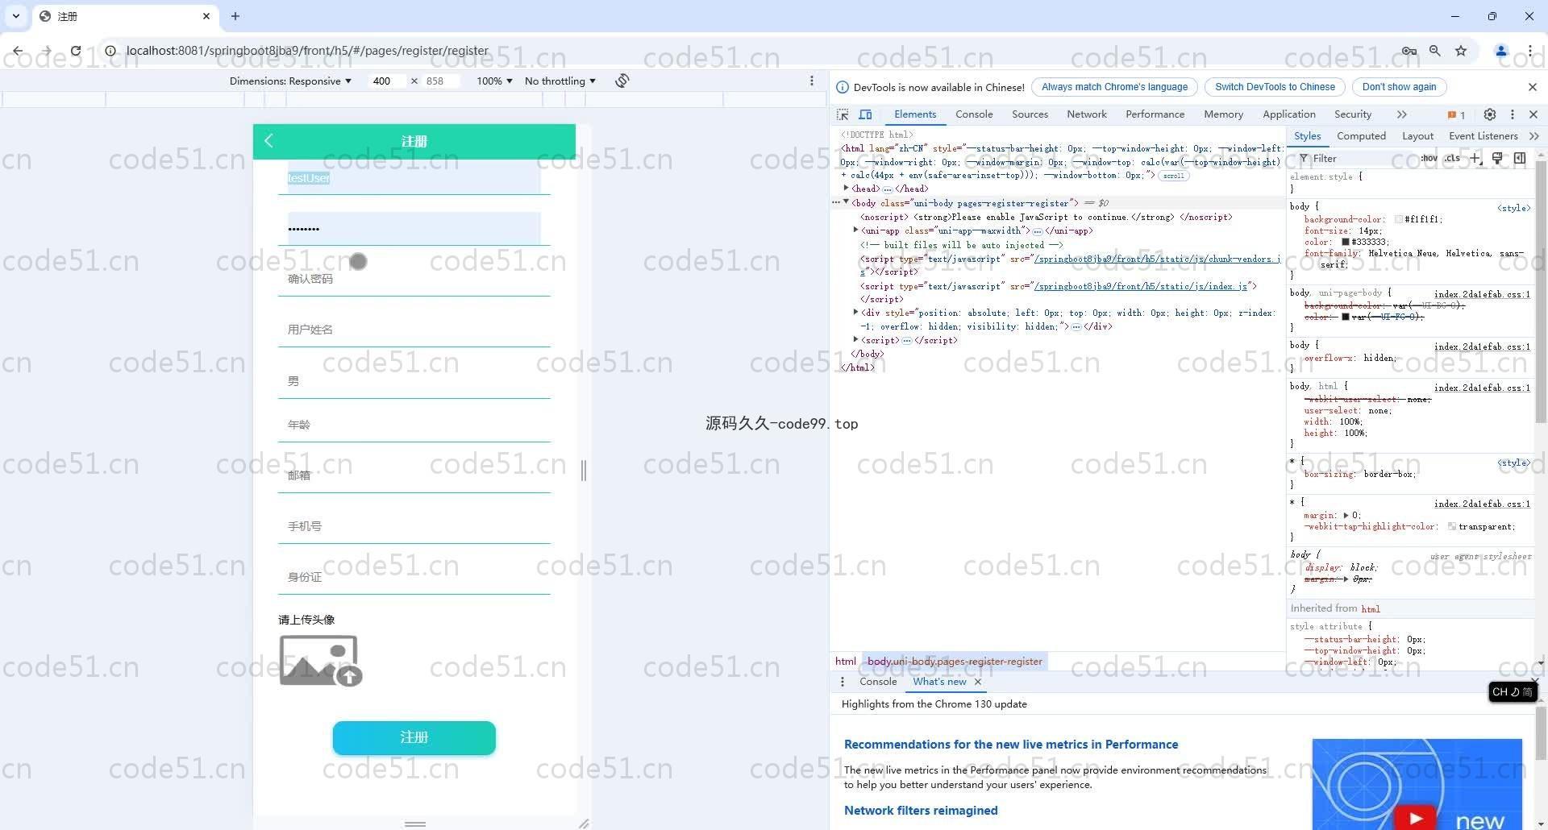
Task: Show more Styles sidebar tabs
Action: click(1533, 136)
